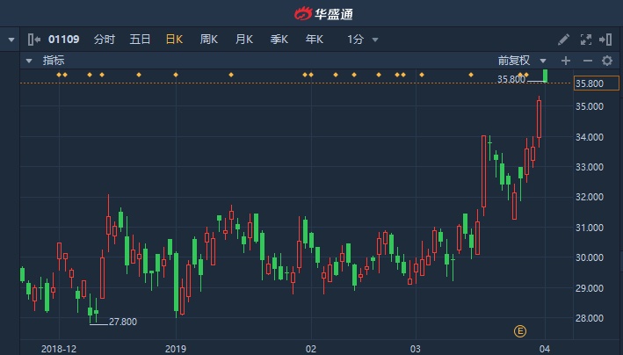Select the 日K daily chart tab
This screenshot has height=355, width=623.
click(174, 40)
